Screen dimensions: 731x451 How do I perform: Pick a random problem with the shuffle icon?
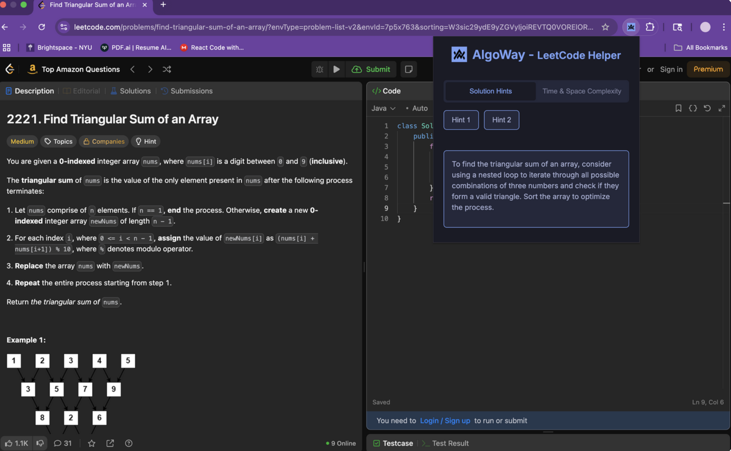167,69
